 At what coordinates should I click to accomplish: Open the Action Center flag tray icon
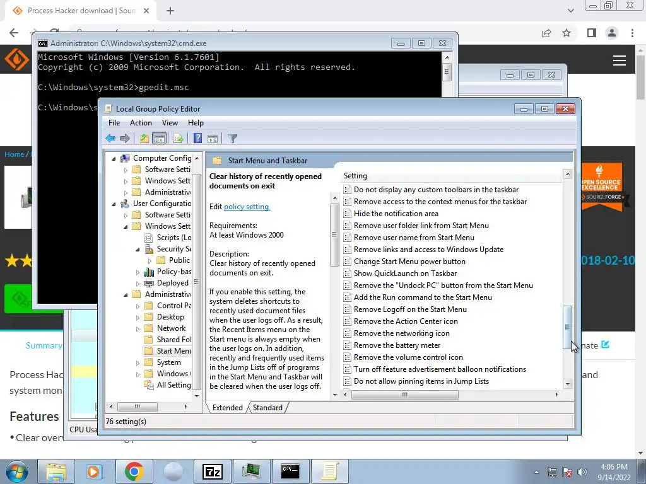point(567,472)
